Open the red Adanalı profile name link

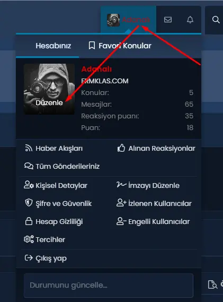click(x=96, y=69)
